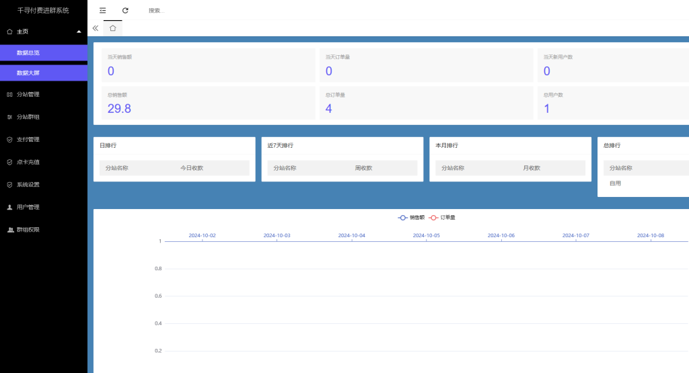
Task: Click the refresh icon in the top bar
Action: click(x=125, y=10)
